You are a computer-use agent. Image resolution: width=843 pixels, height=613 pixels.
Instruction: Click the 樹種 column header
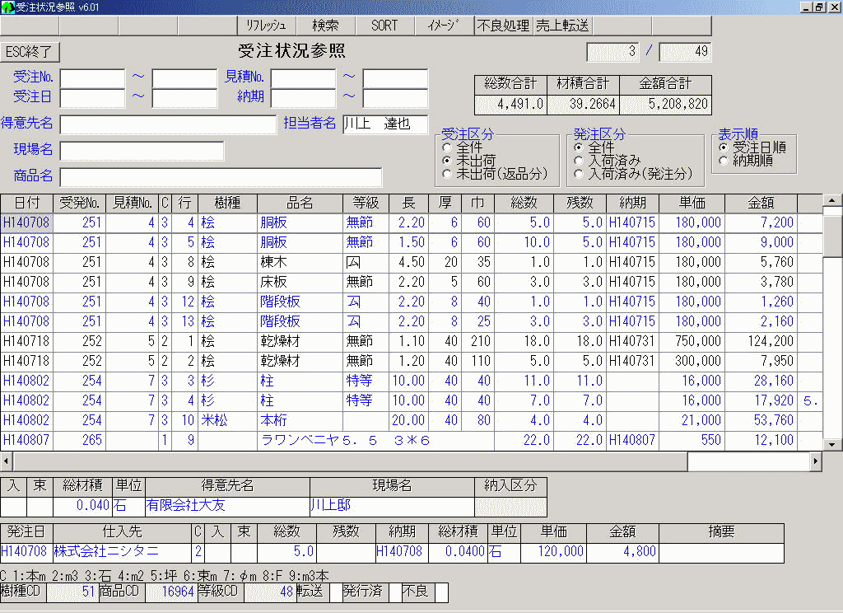point(227,203)
